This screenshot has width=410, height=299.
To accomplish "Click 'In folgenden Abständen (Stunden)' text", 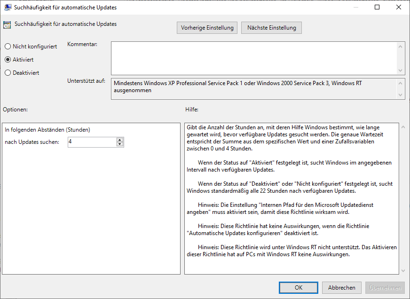I will coord(47,130).
